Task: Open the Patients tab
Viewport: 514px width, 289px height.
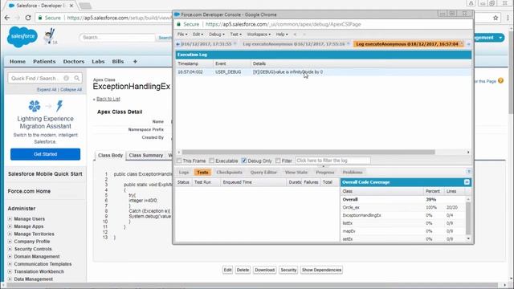Action: click(44, 61)
